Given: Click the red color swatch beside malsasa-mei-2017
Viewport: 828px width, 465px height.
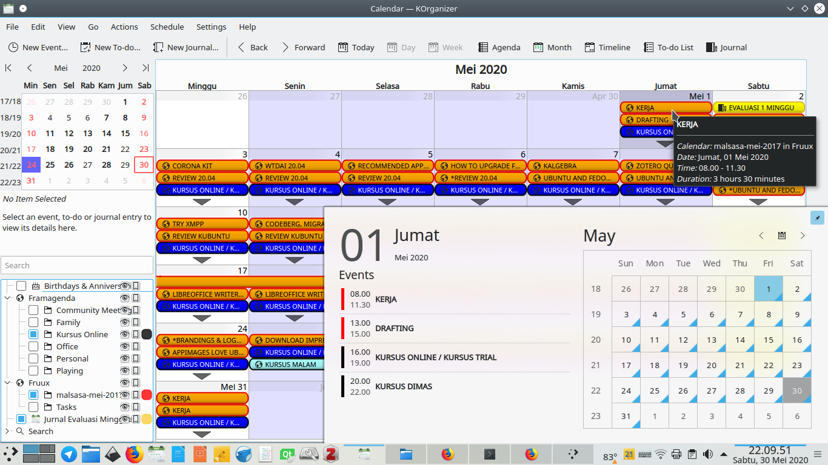Looking at the screenshot, I should [146, 395].
